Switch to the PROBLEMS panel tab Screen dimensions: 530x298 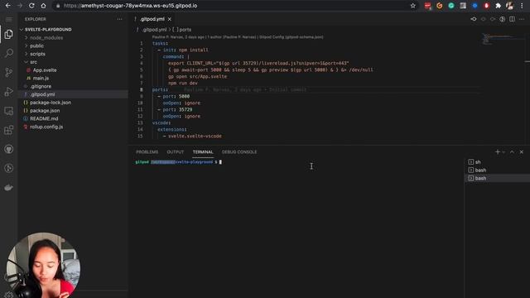tap(147, 152)
